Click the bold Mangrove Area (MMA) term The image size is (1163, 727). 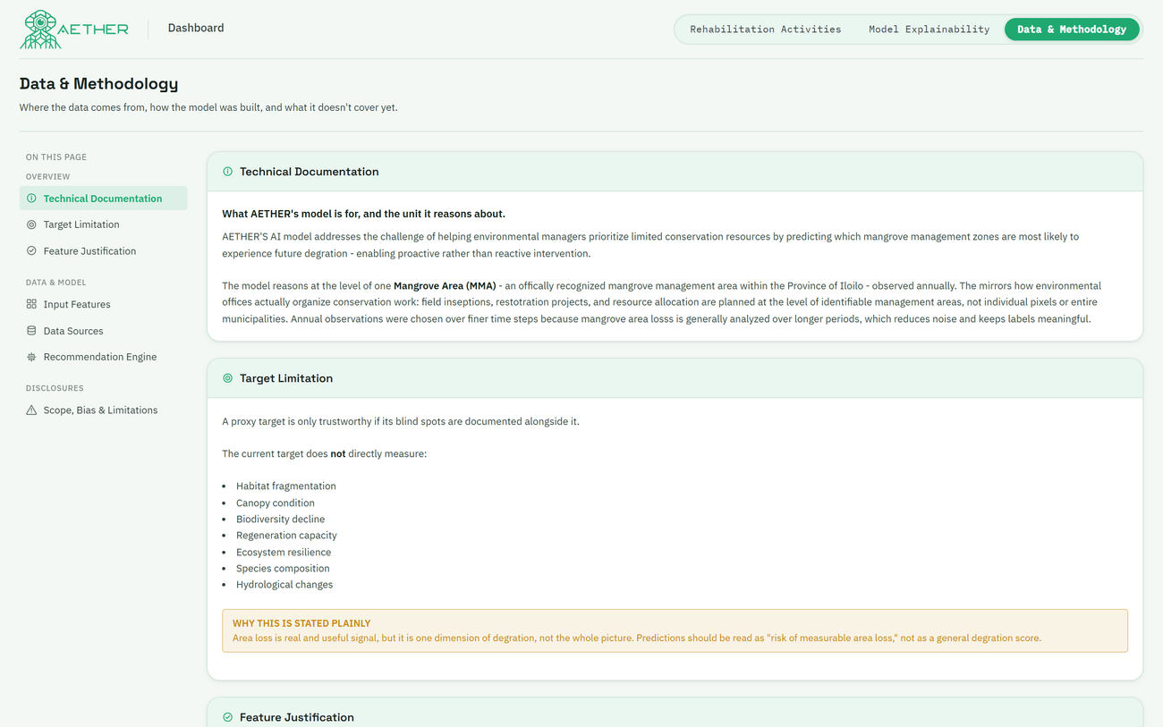coord(445,286)
